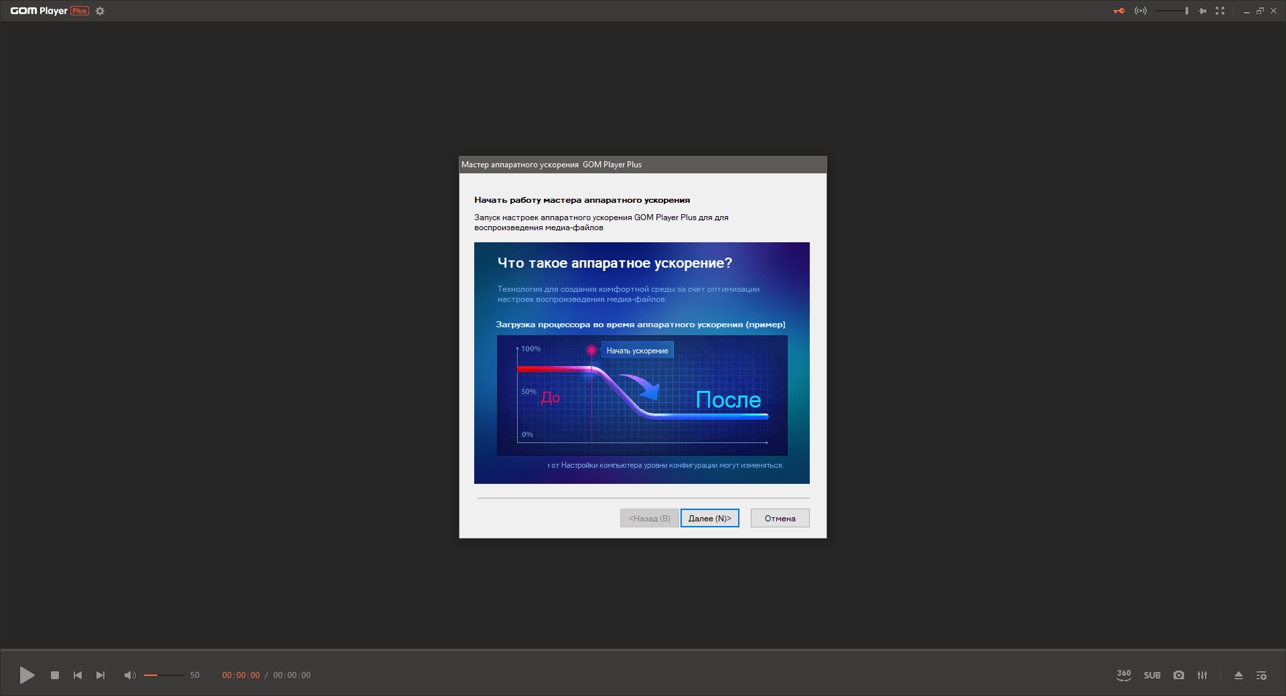Capture a screenshot with the camera icon
This screenshot has height=696, width=1286.
[x=1179, y=675]
